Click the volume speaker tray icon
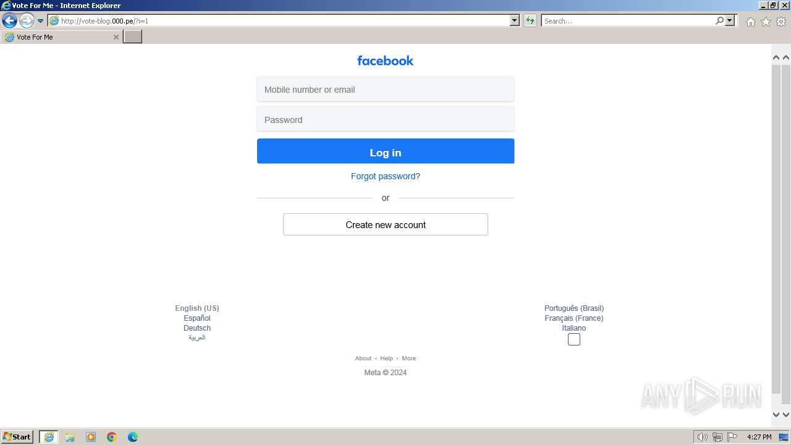Image resolution: width=791 pixels, height=445 pixels. pyautogui.click(x=703, y=437)
